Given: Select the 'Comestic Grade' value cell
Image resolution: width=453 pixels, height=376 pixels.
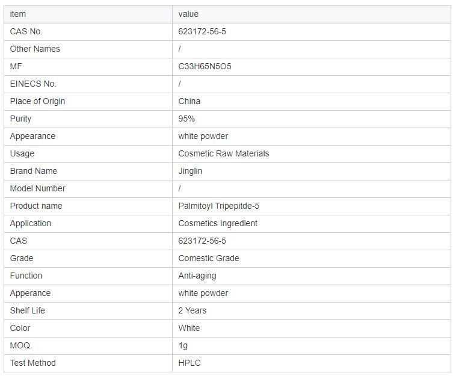Looking at the screenshot, I should (209, 258).
